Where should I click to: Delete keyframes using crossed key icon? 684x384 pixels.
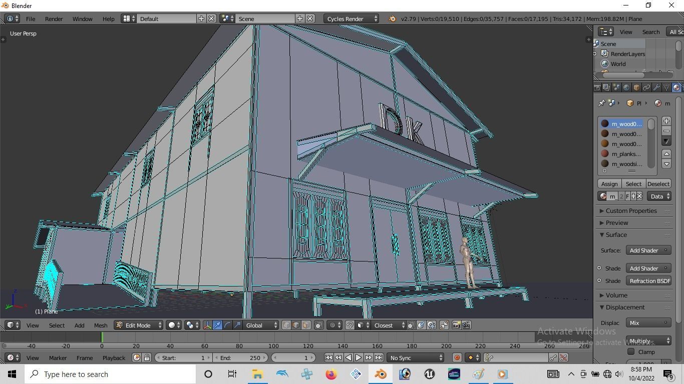(x=563, y=358)
